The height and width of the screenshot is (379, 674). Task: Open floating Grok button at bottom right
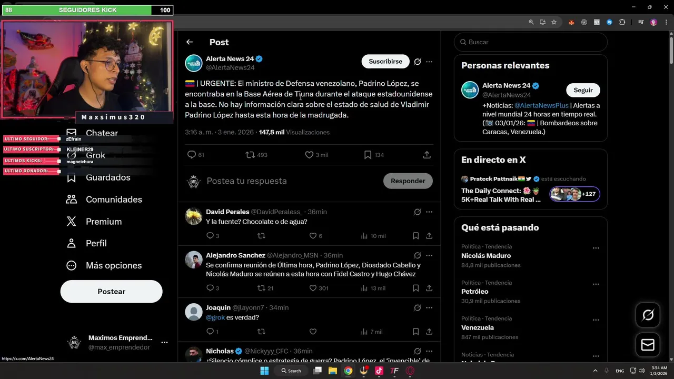point(648,315)
